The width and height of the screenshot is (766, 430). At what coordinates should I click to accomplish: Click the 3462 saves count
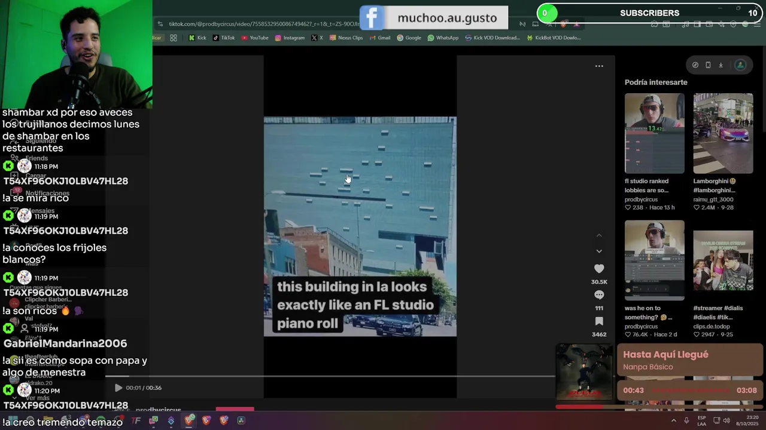click(599, 334)
